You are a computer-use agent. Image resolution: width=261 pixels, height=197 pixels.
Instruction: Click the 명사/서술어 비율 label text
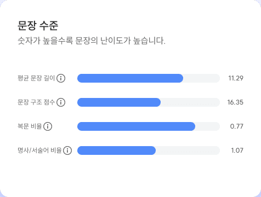39,150
